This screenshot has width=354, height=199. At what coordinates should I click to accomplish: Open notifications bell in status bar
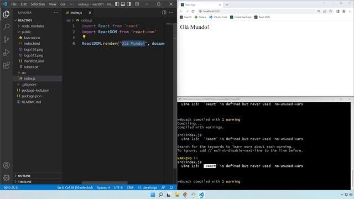tap(171, 187)
